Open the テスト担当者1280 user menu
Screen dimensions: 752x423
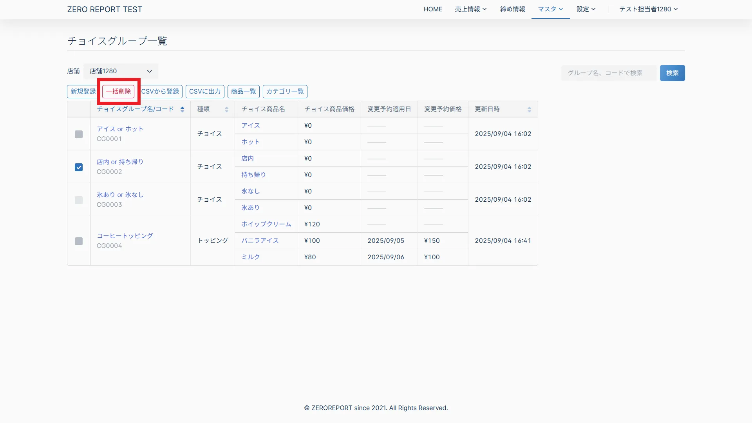648,9
